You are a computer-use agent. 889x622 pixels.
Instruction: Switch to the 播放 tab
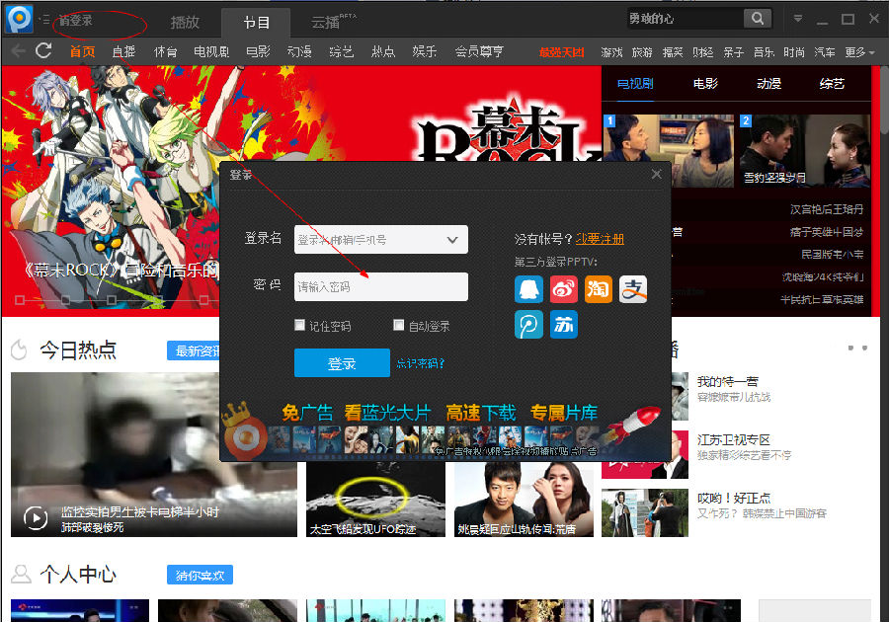[185, 22]
